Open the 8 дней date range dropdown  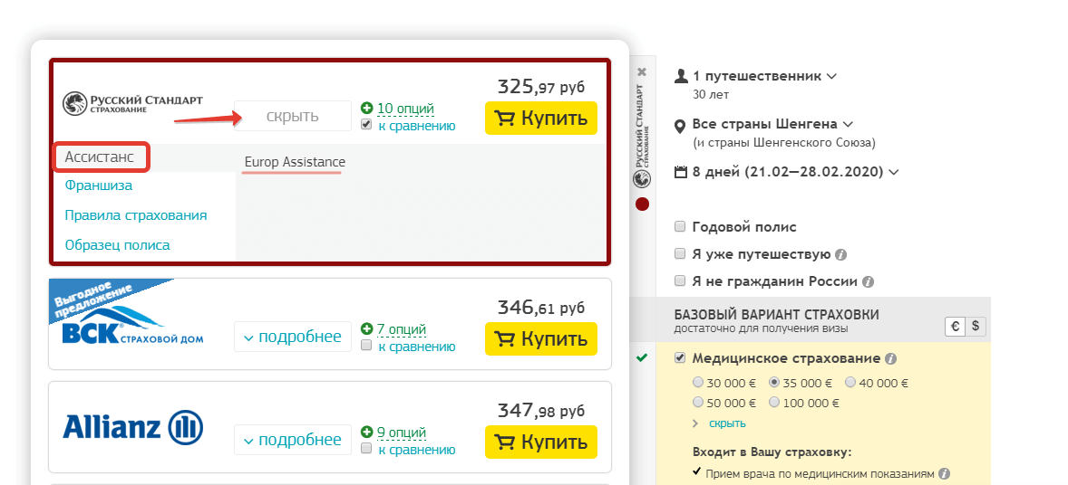point(795,172)
